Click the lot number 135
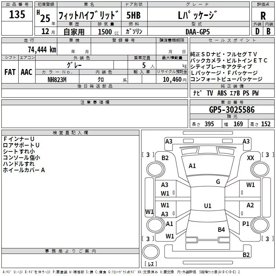The image size is (276, 276). 17,15
